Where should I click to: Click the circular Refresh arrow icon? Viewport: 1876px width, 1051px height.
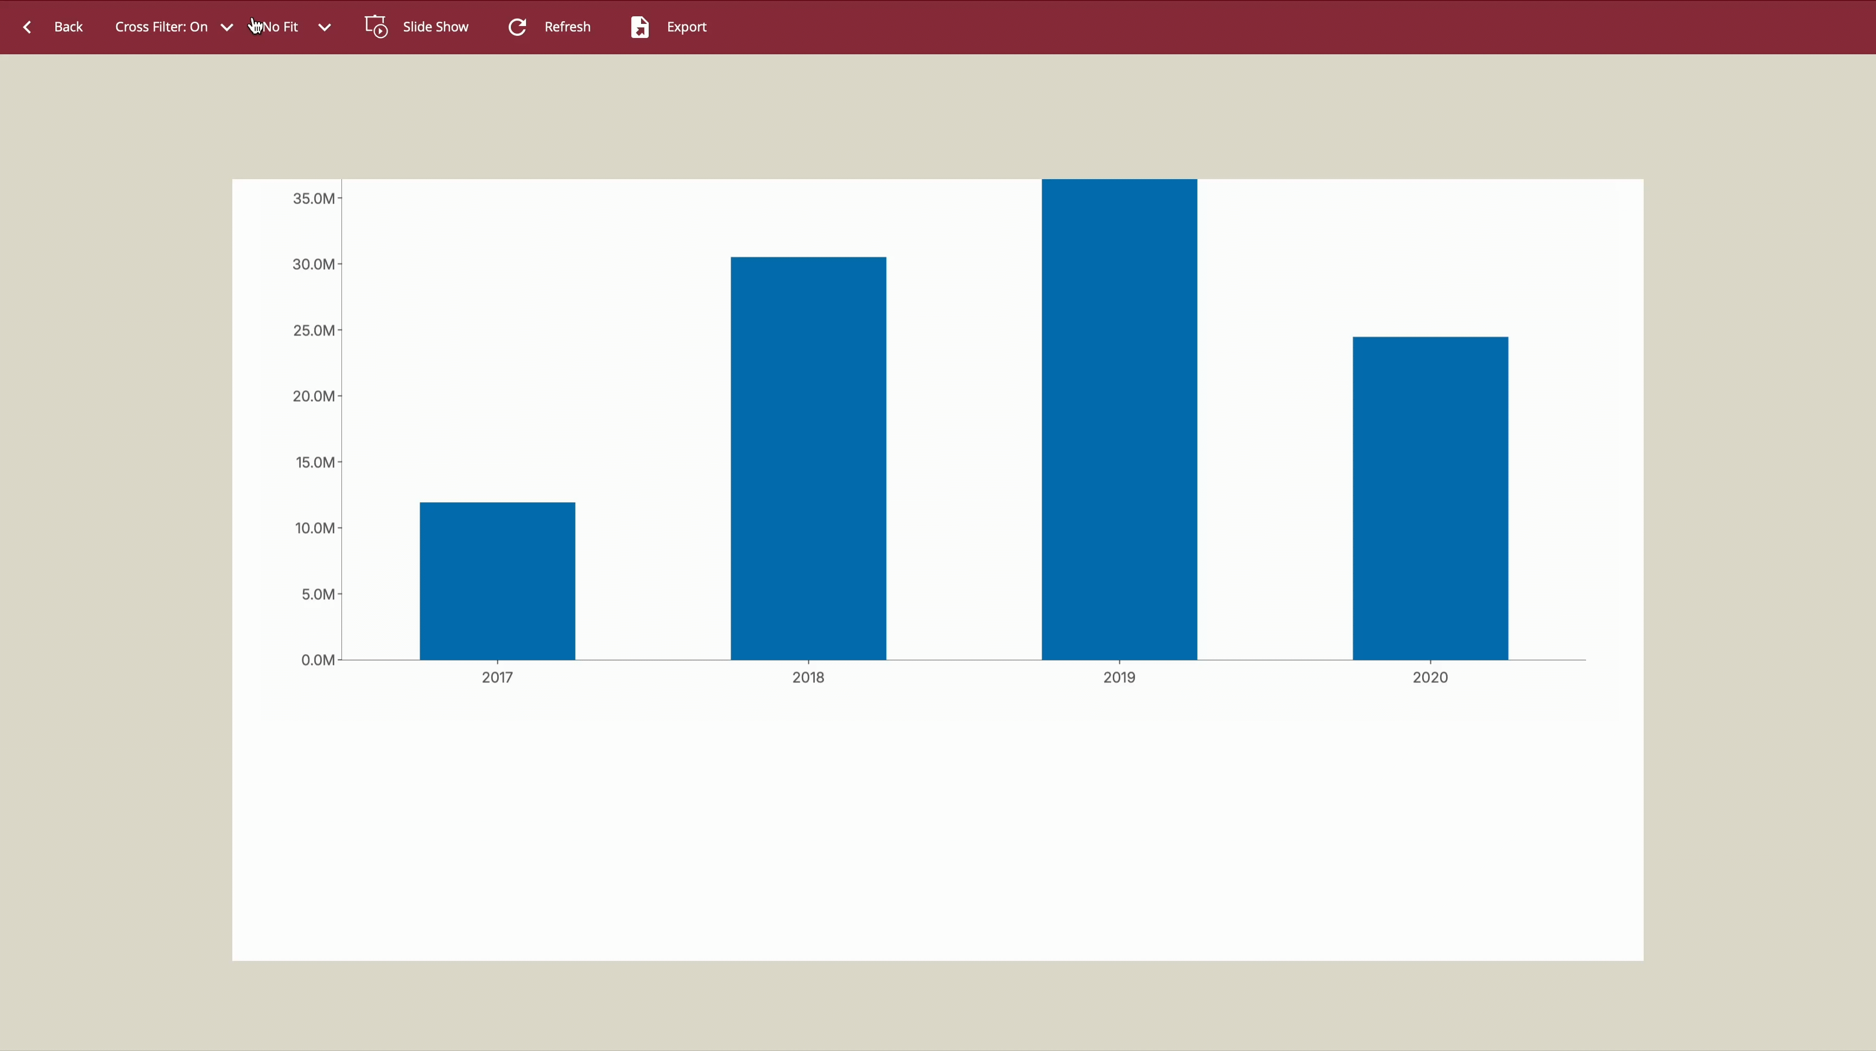[x=517, y=27]
